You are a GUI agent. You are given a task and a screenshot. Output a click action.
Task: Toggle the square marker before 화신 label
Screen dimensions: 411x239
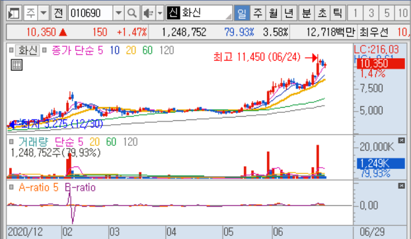[x=11, y=50]
